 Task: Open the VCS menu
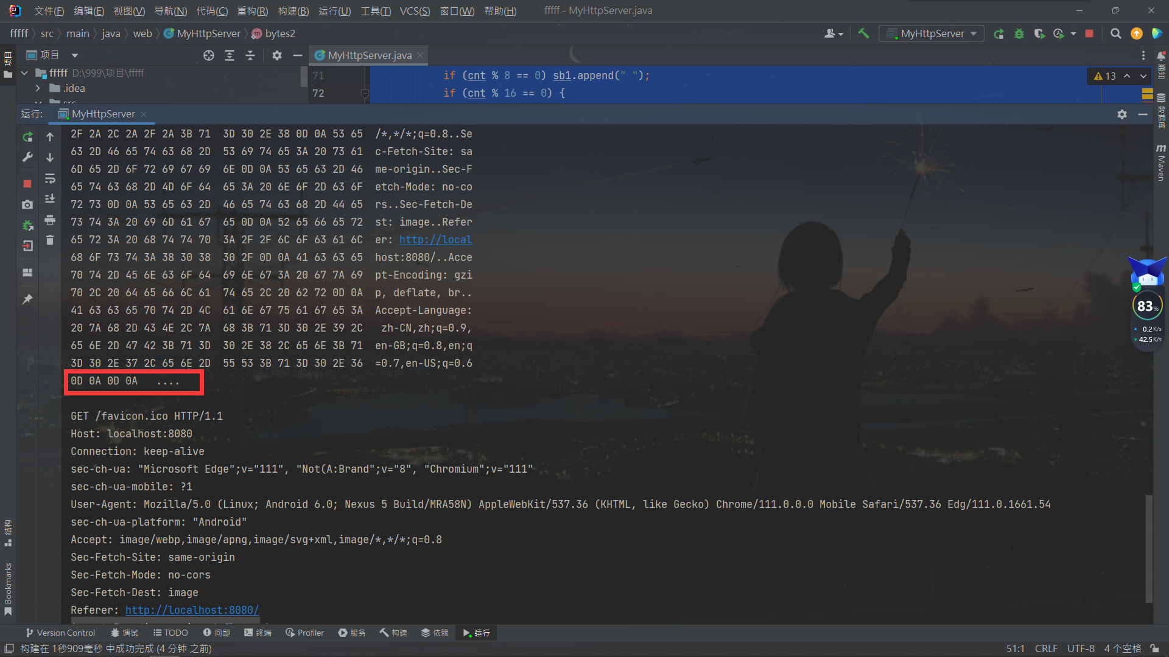point(415,11)
